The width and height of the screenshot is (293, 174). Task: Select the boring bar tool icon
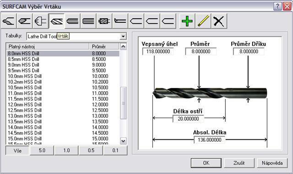pos(120,21)
